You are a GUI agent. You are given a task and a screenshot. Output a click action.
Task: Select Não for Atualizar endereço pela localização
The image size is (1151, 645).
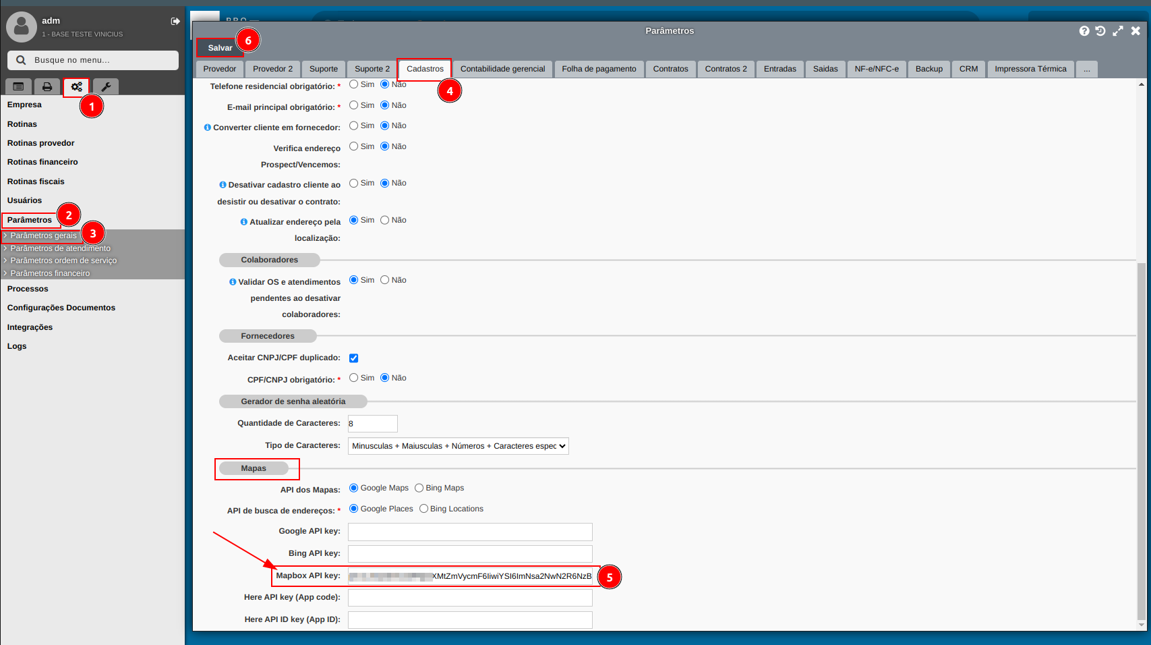pos(385,220)
